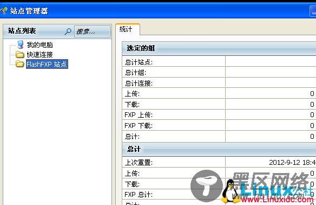Click the search magnifier icon

tap(68, 31)
